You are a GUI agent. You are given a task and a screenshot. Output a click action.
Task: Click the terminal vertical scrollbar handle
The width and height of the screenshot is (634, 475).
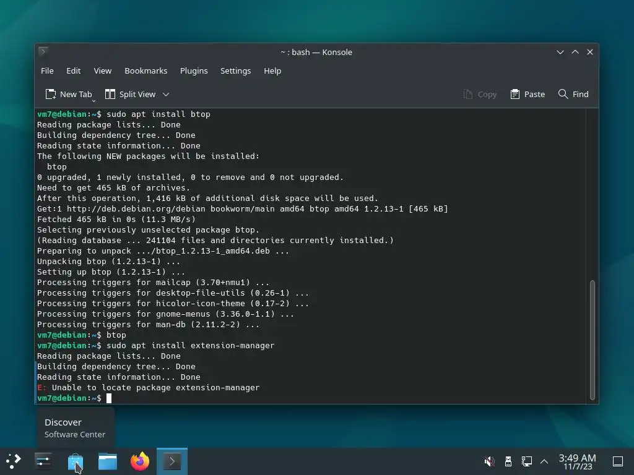tap(593, 340)
